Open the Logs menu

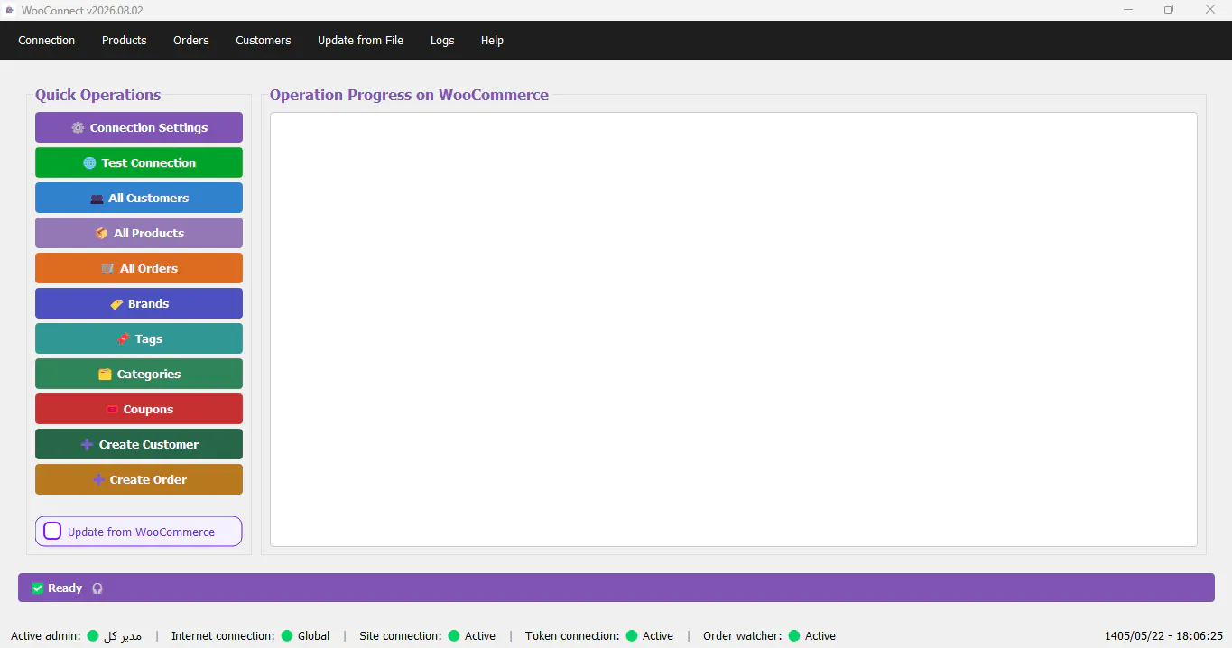442,41
